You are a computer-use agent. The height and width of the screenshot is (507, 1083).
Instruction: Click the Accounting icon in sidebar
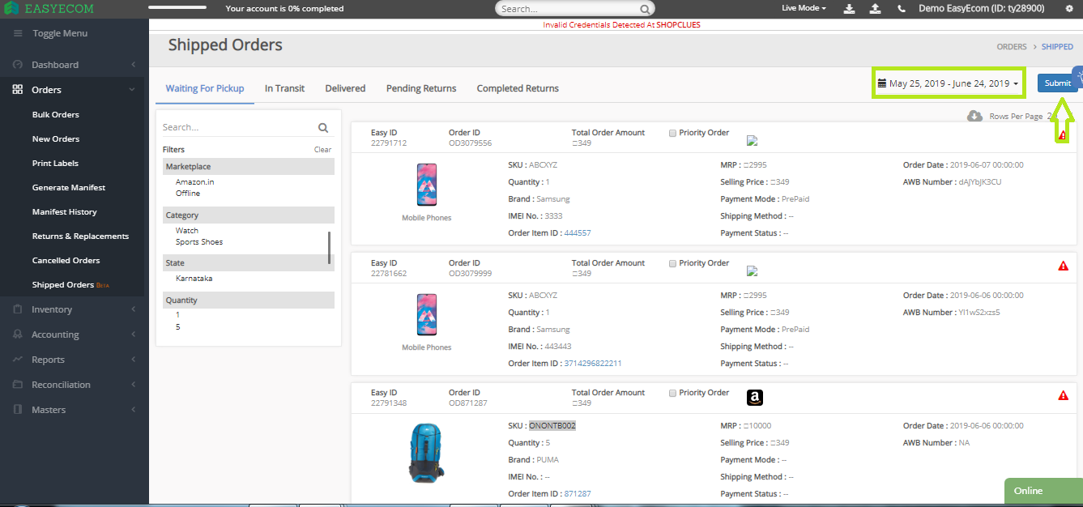click(x=18, y=334)
